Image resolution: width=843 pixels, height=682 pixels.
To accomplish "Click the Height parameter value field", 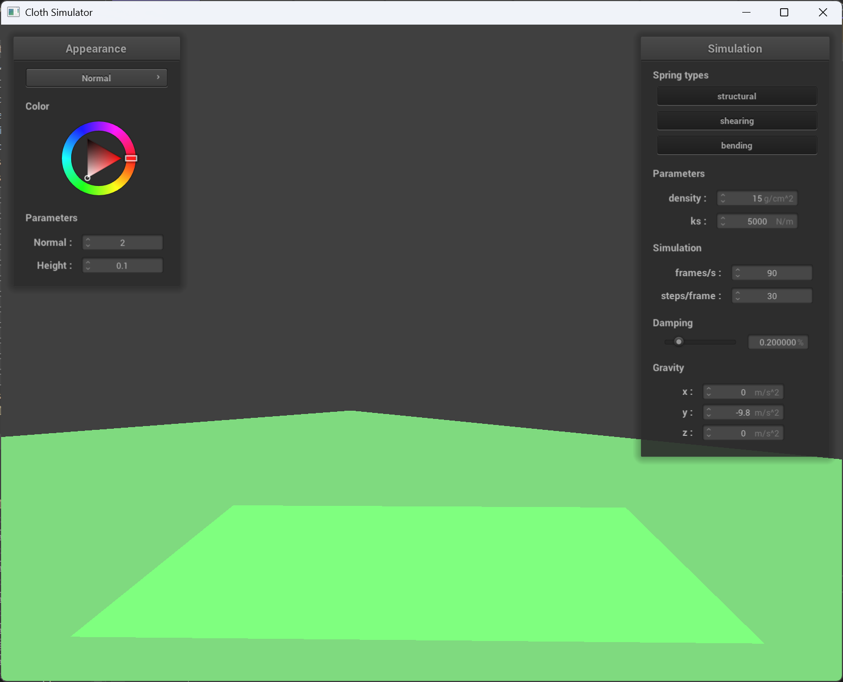I will tap(123, 266).
